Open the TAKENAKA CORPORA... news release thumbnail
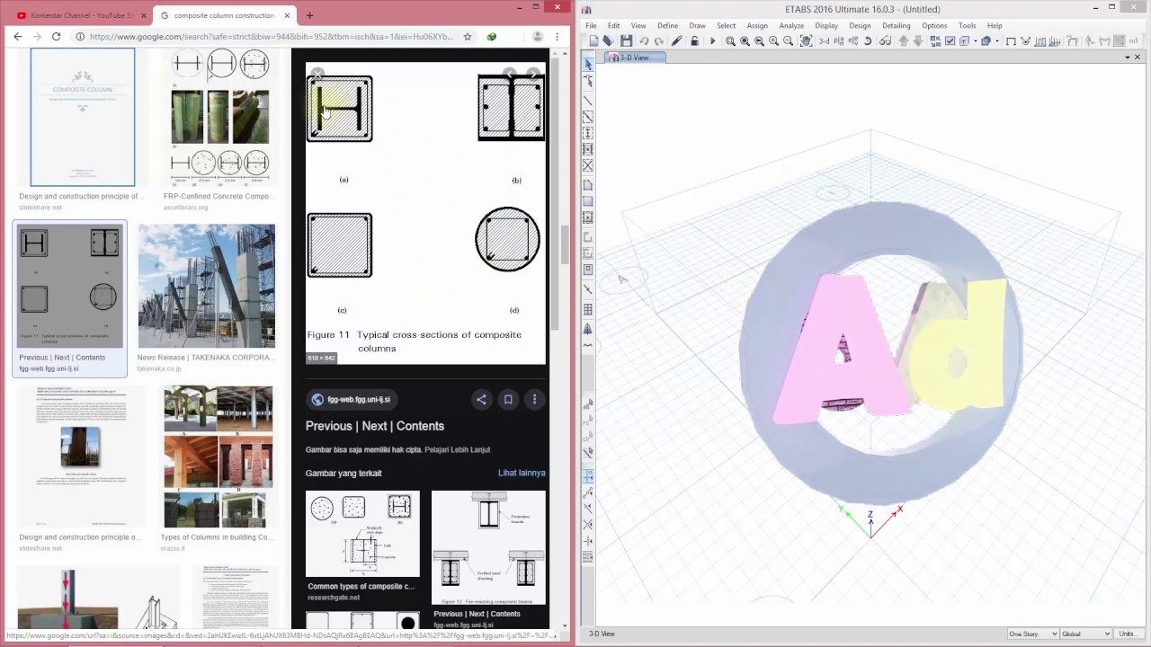This screenshot has width=1151, height=647. 207,286
